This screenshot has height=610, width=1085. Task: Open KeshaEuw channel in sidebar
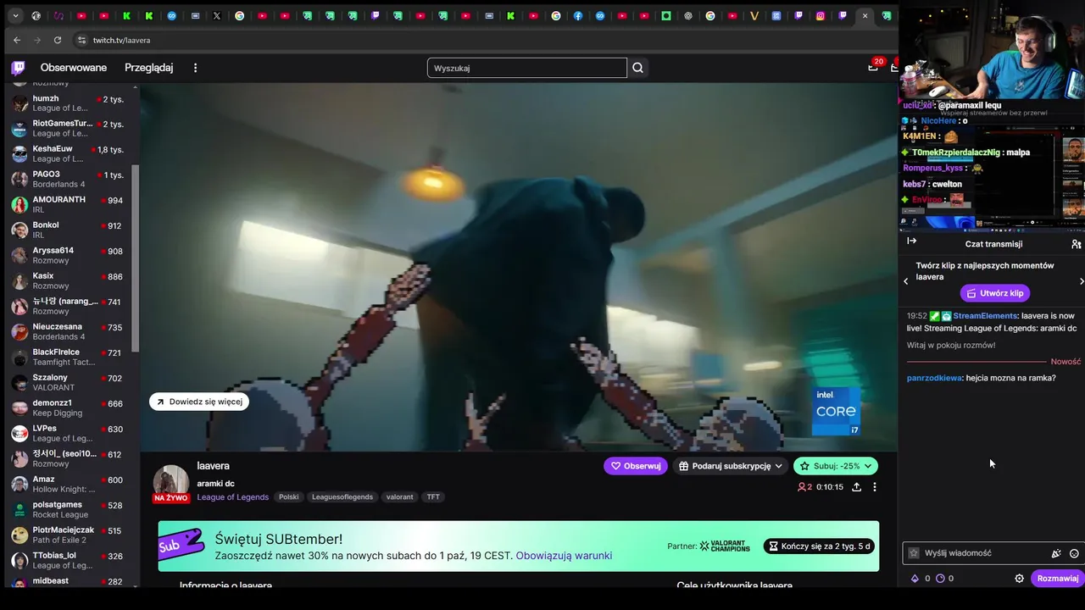point(68,154)
